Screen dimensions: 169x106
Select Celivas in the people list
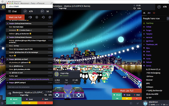(149, 27)
